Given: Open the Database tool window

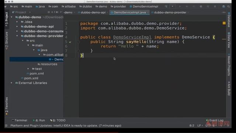Looking at the screenshot, I should coord(229,20).
